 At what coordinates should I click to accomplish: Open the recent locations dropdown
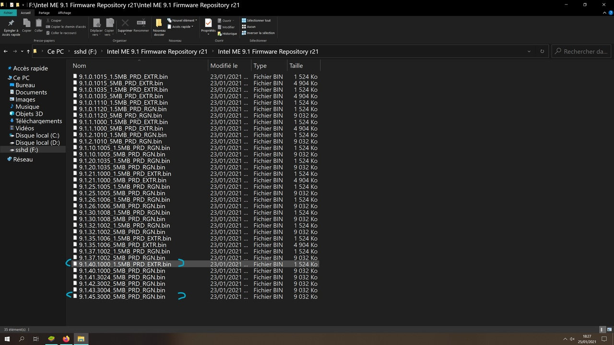[x=22, y=51]
